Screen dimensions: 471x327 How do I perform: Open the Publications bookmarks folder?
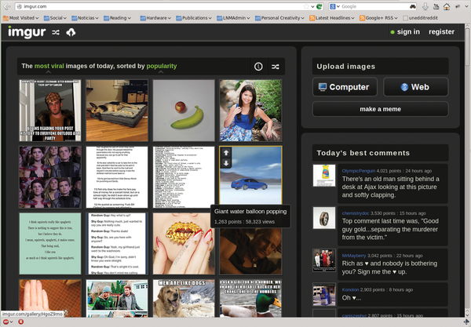click(x=194, y=18)
